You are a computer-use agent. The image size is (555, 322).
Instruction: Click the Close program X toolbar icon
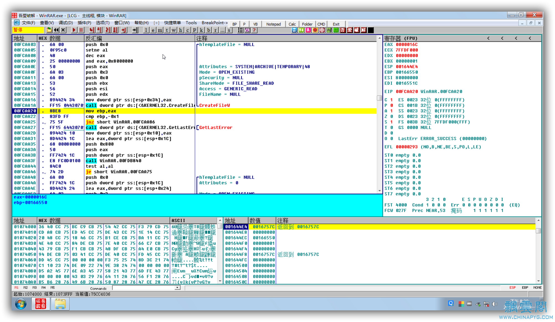pyautogui.click(x=63, y=30)
